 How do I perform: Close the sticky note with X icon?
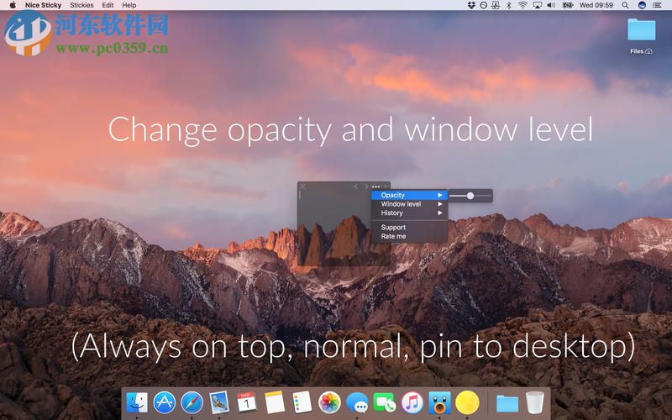coord(302,186)
